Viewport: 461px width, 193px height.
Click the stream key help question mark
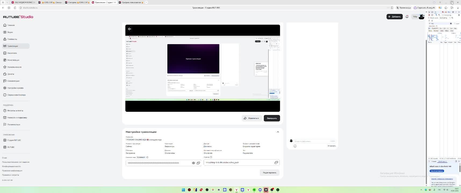pos(147,157)
